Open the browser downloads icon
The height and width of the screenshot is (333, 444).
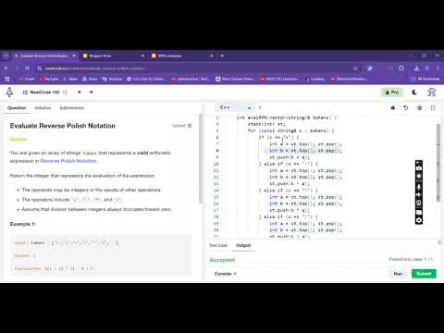coord(416,68)
